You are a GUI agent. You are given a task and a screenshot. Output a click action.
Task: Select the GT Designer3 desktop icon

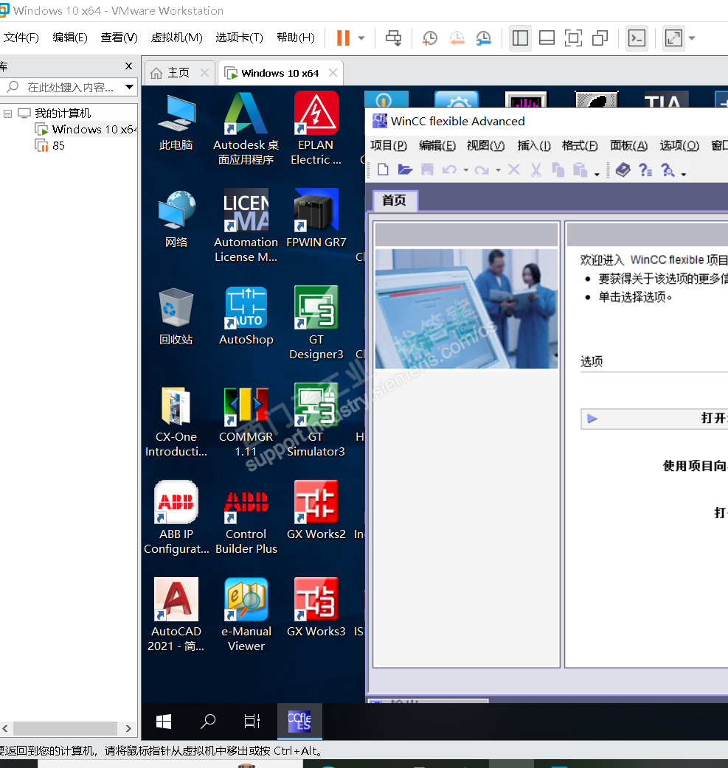(x=316, y=324)
